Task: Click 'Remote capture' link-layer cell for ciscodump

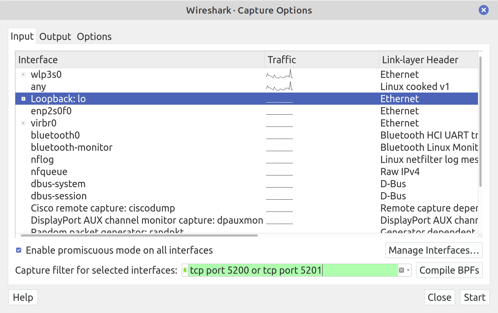Action: (x=429, y=208)
